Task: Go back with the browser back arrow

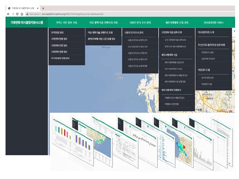Action: (x=8, y=14)
